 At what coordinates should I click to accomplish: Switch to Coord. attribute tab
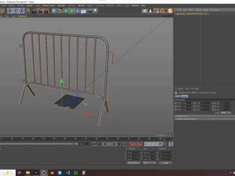[x=185, y=96]
